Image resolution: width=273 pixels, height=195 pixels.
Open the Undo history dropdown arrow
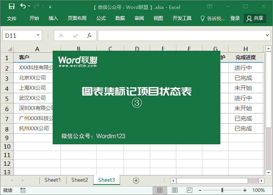pyautogui.click(x=29, y=6)
